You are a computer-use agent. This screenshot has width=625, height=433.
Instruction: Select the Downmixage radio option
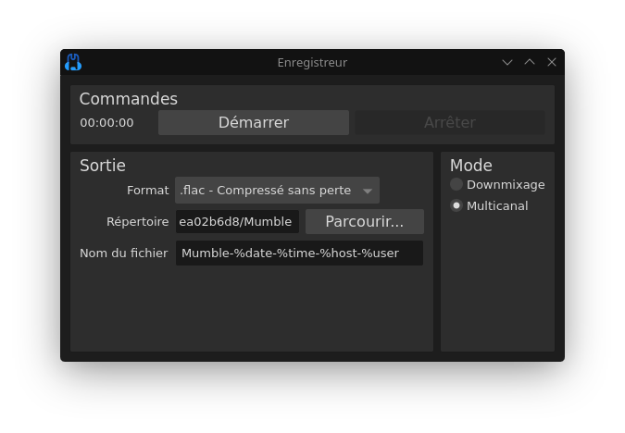[456, 185]
